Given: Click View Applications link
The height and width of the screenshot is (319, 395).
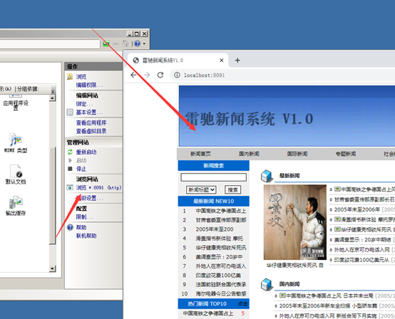Looking at the screenshot, I should coord(91,122).
